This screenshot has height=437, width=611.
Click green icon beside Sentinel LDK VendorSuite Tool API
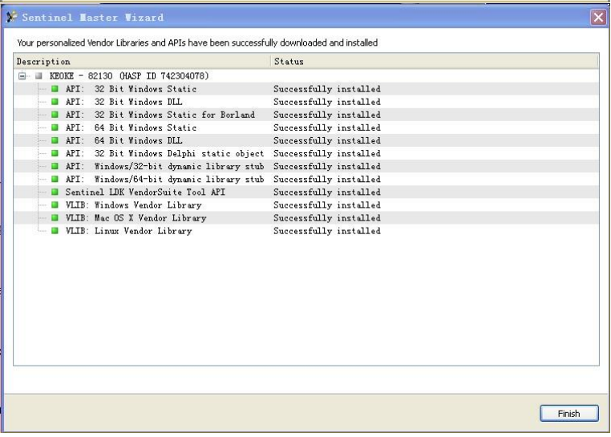(x=55, y=192)
